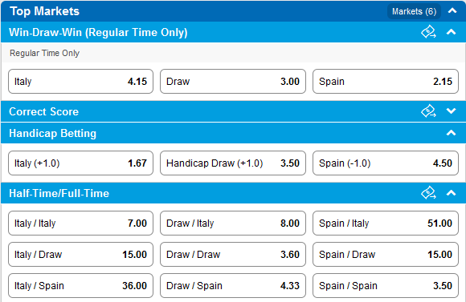
Task: Expand the Correct Score market
Action: [x=451, y=111]
